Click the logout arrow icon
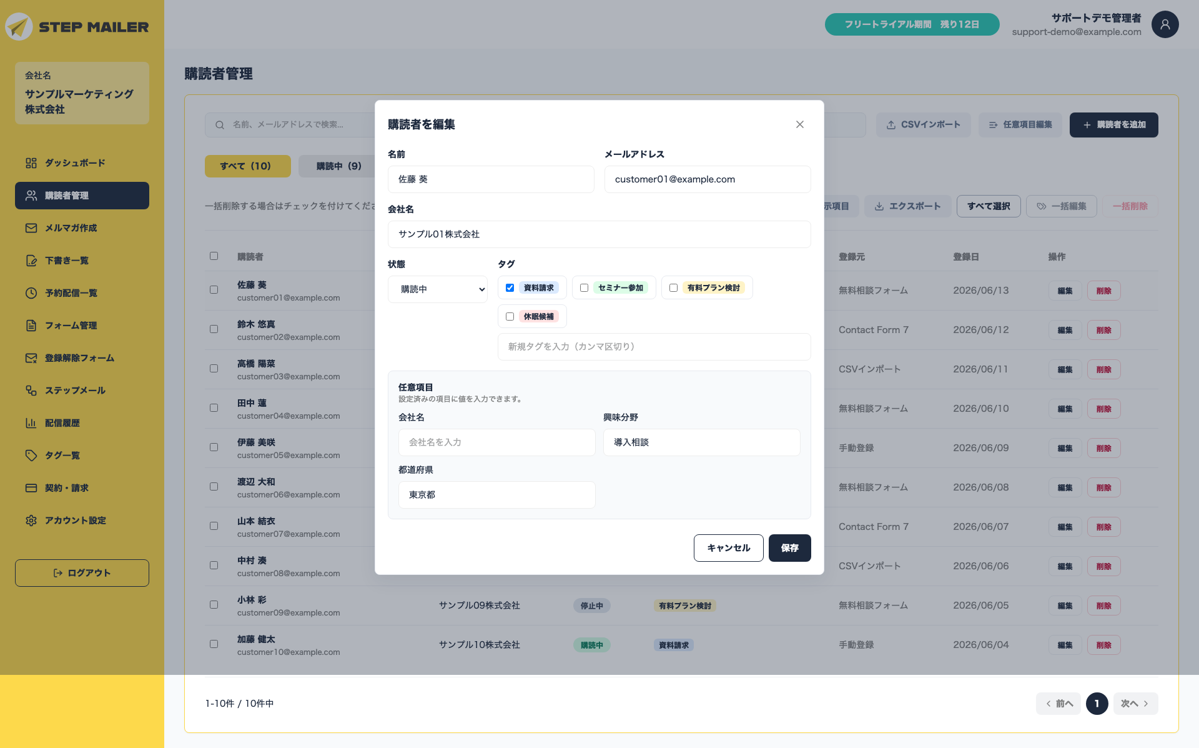1199x748 pixels. (x=58, y=573)
